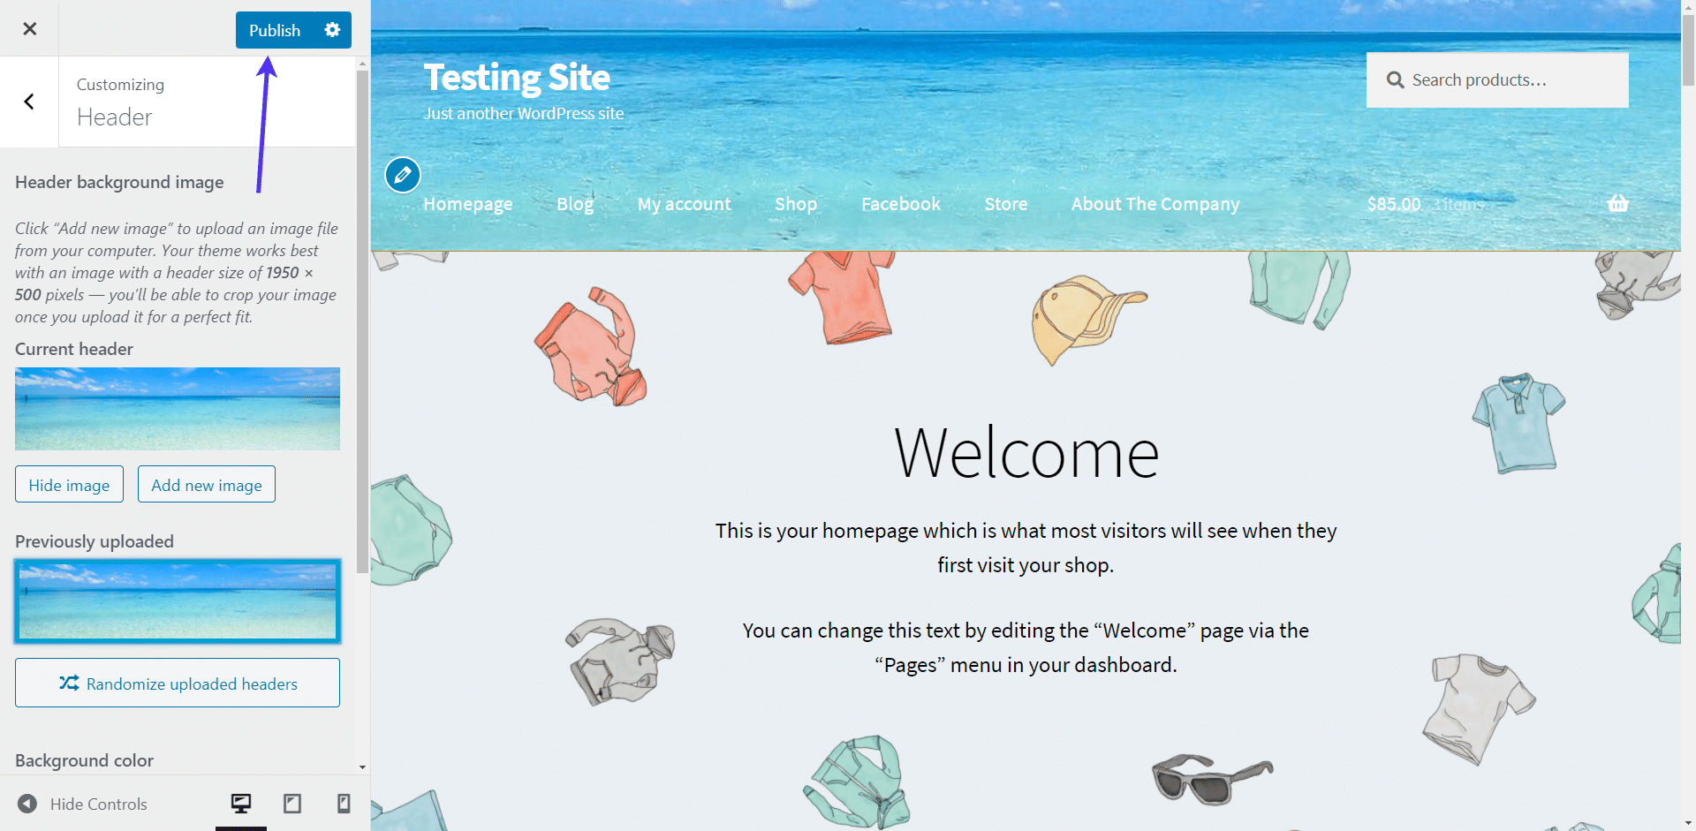The image size is (1696, 831).
Task: Switch to mobile preview device icon
Action: tap(344, 803)
